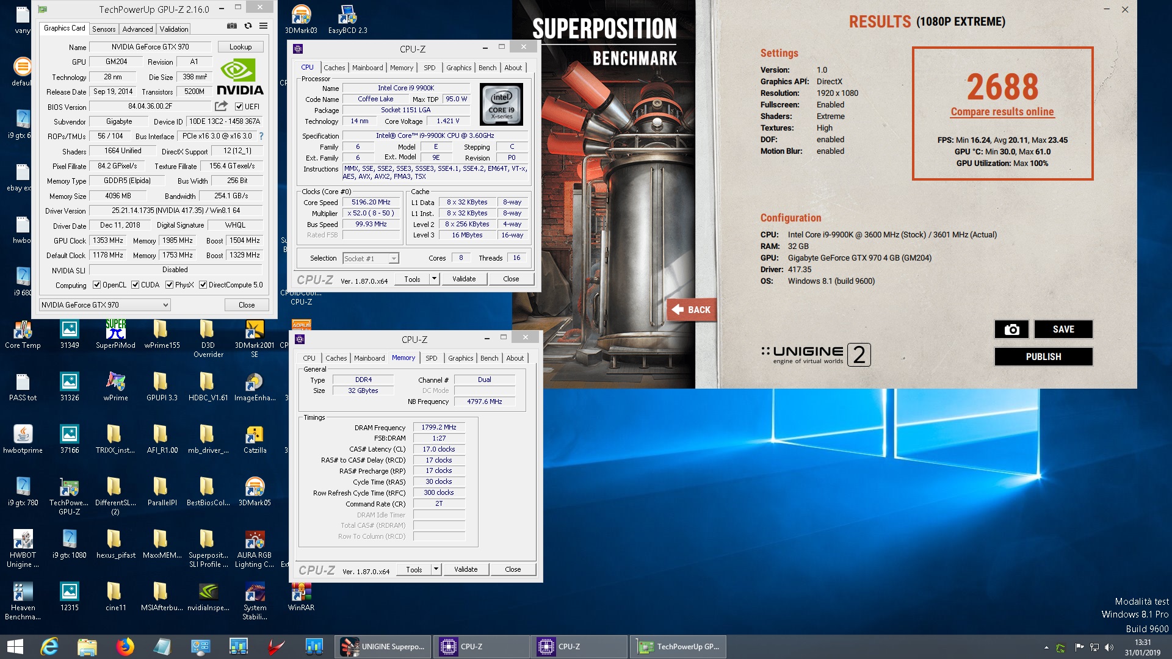The width and height of the screenshot is (1172, 659).
Task: Launch Internet Explorer from taskbar
Action: (x=49, y=647)
